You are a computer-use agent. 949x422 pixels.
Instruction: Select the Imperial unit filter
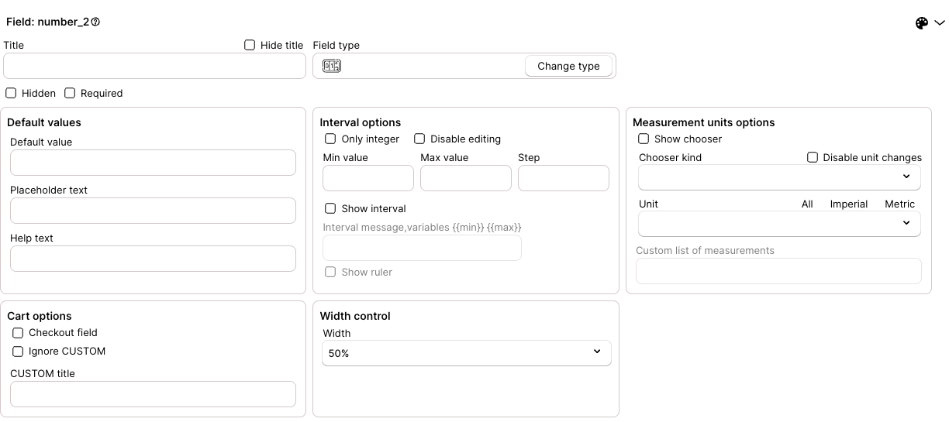[x=849, y=204]
